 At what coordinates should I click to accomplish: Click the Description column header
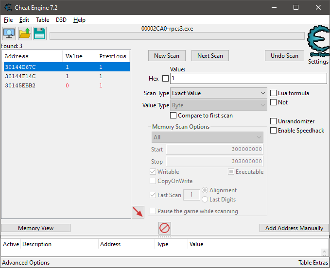(60, 244)
